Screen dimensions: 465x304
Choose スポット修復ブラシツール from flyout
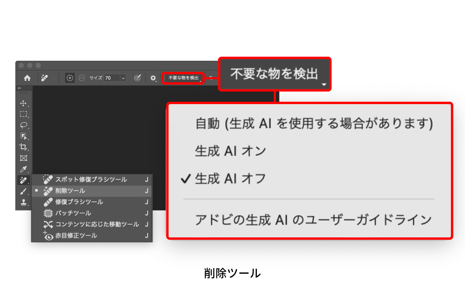pyautogui.click(x=91, y=180)
